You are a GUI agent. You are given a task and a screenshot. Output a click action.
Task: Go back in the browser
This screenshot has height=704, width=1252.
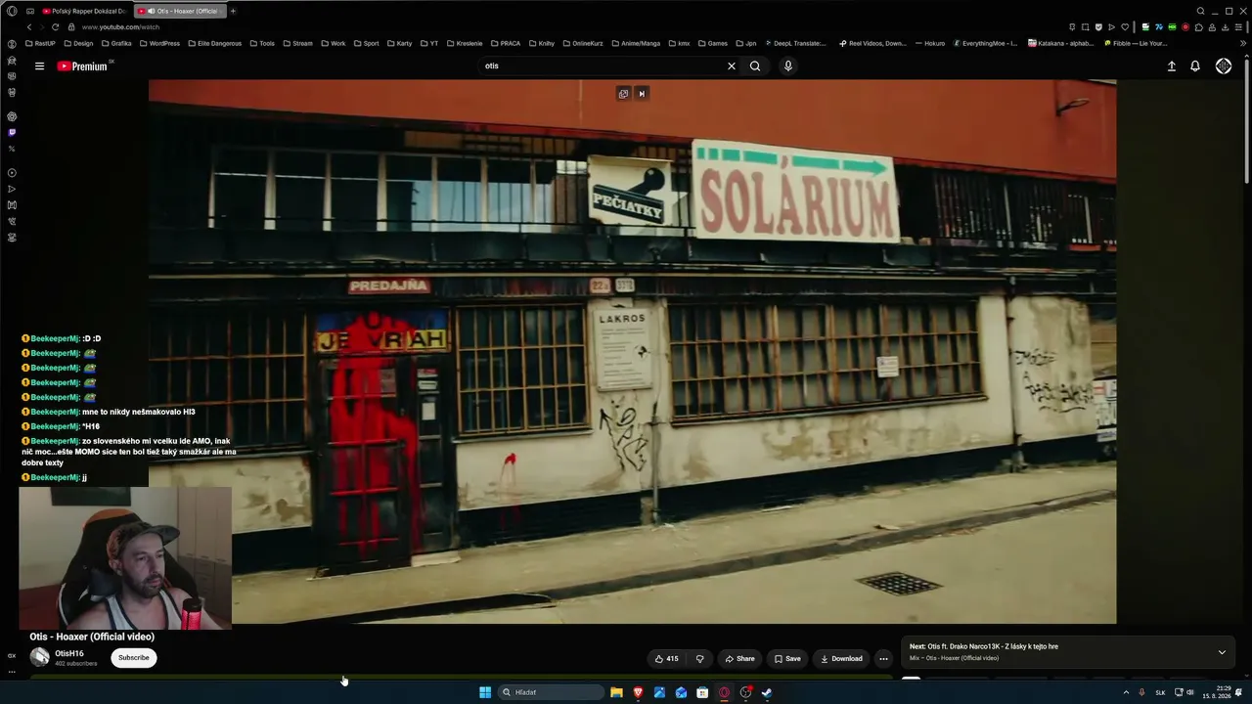coord(28,27)
